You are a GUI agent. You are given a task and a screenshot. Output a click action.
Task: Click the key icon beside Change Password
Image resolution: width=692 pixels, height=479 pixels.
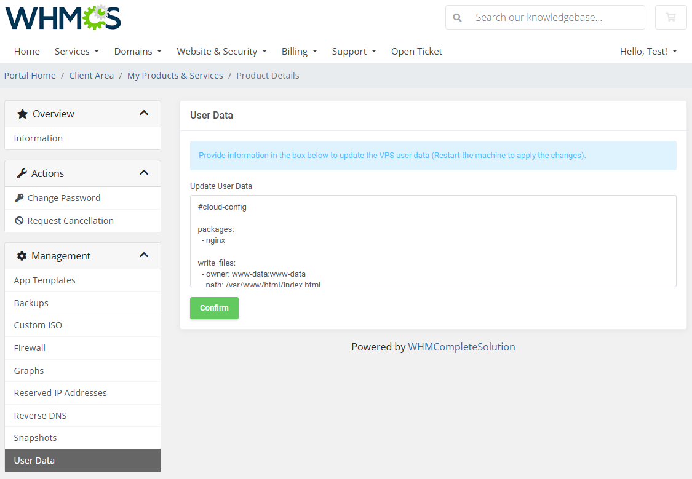pyautogui.click(x=19, y=198)
